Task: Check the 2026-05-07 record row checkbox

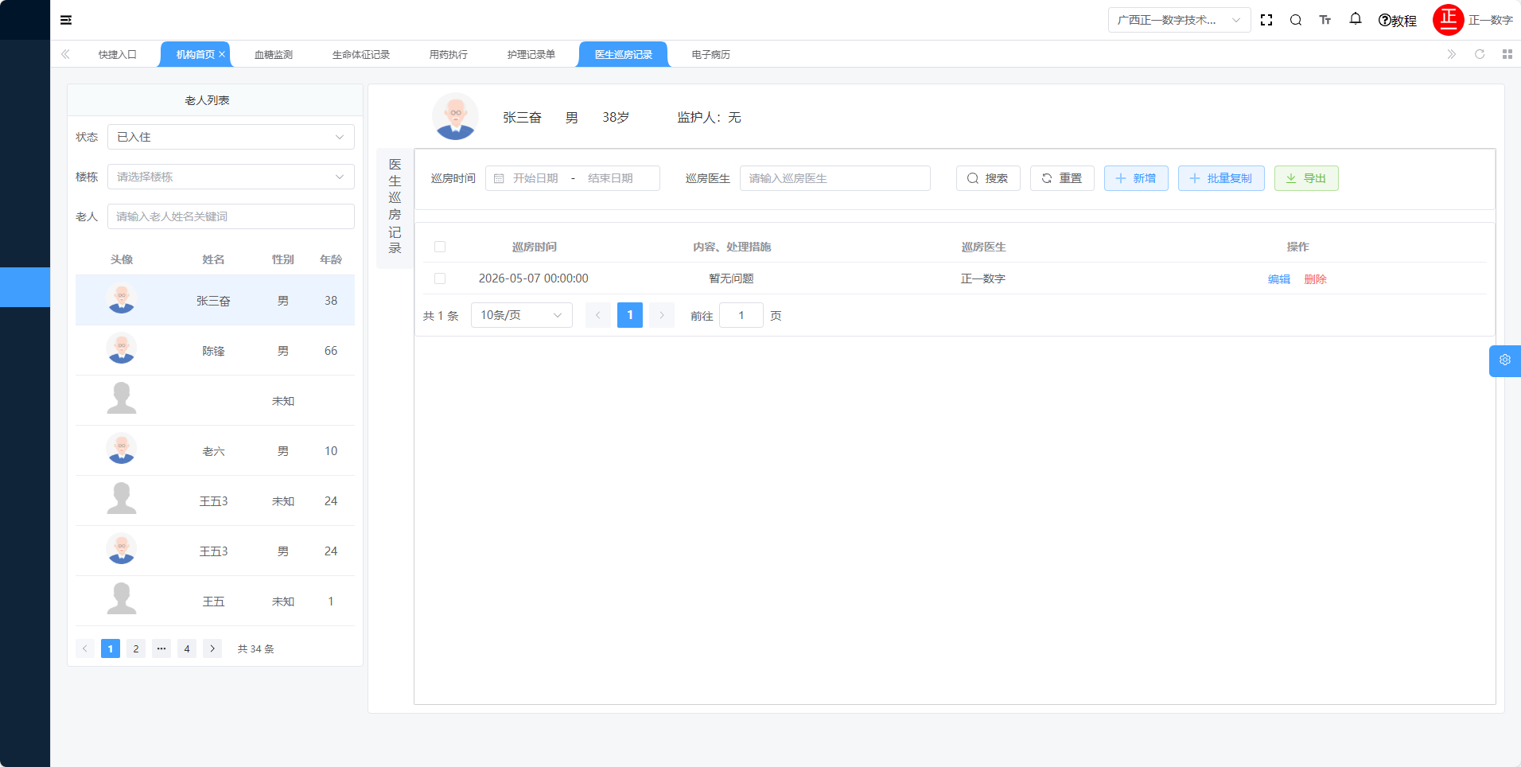Action: (x=440, y=278)
